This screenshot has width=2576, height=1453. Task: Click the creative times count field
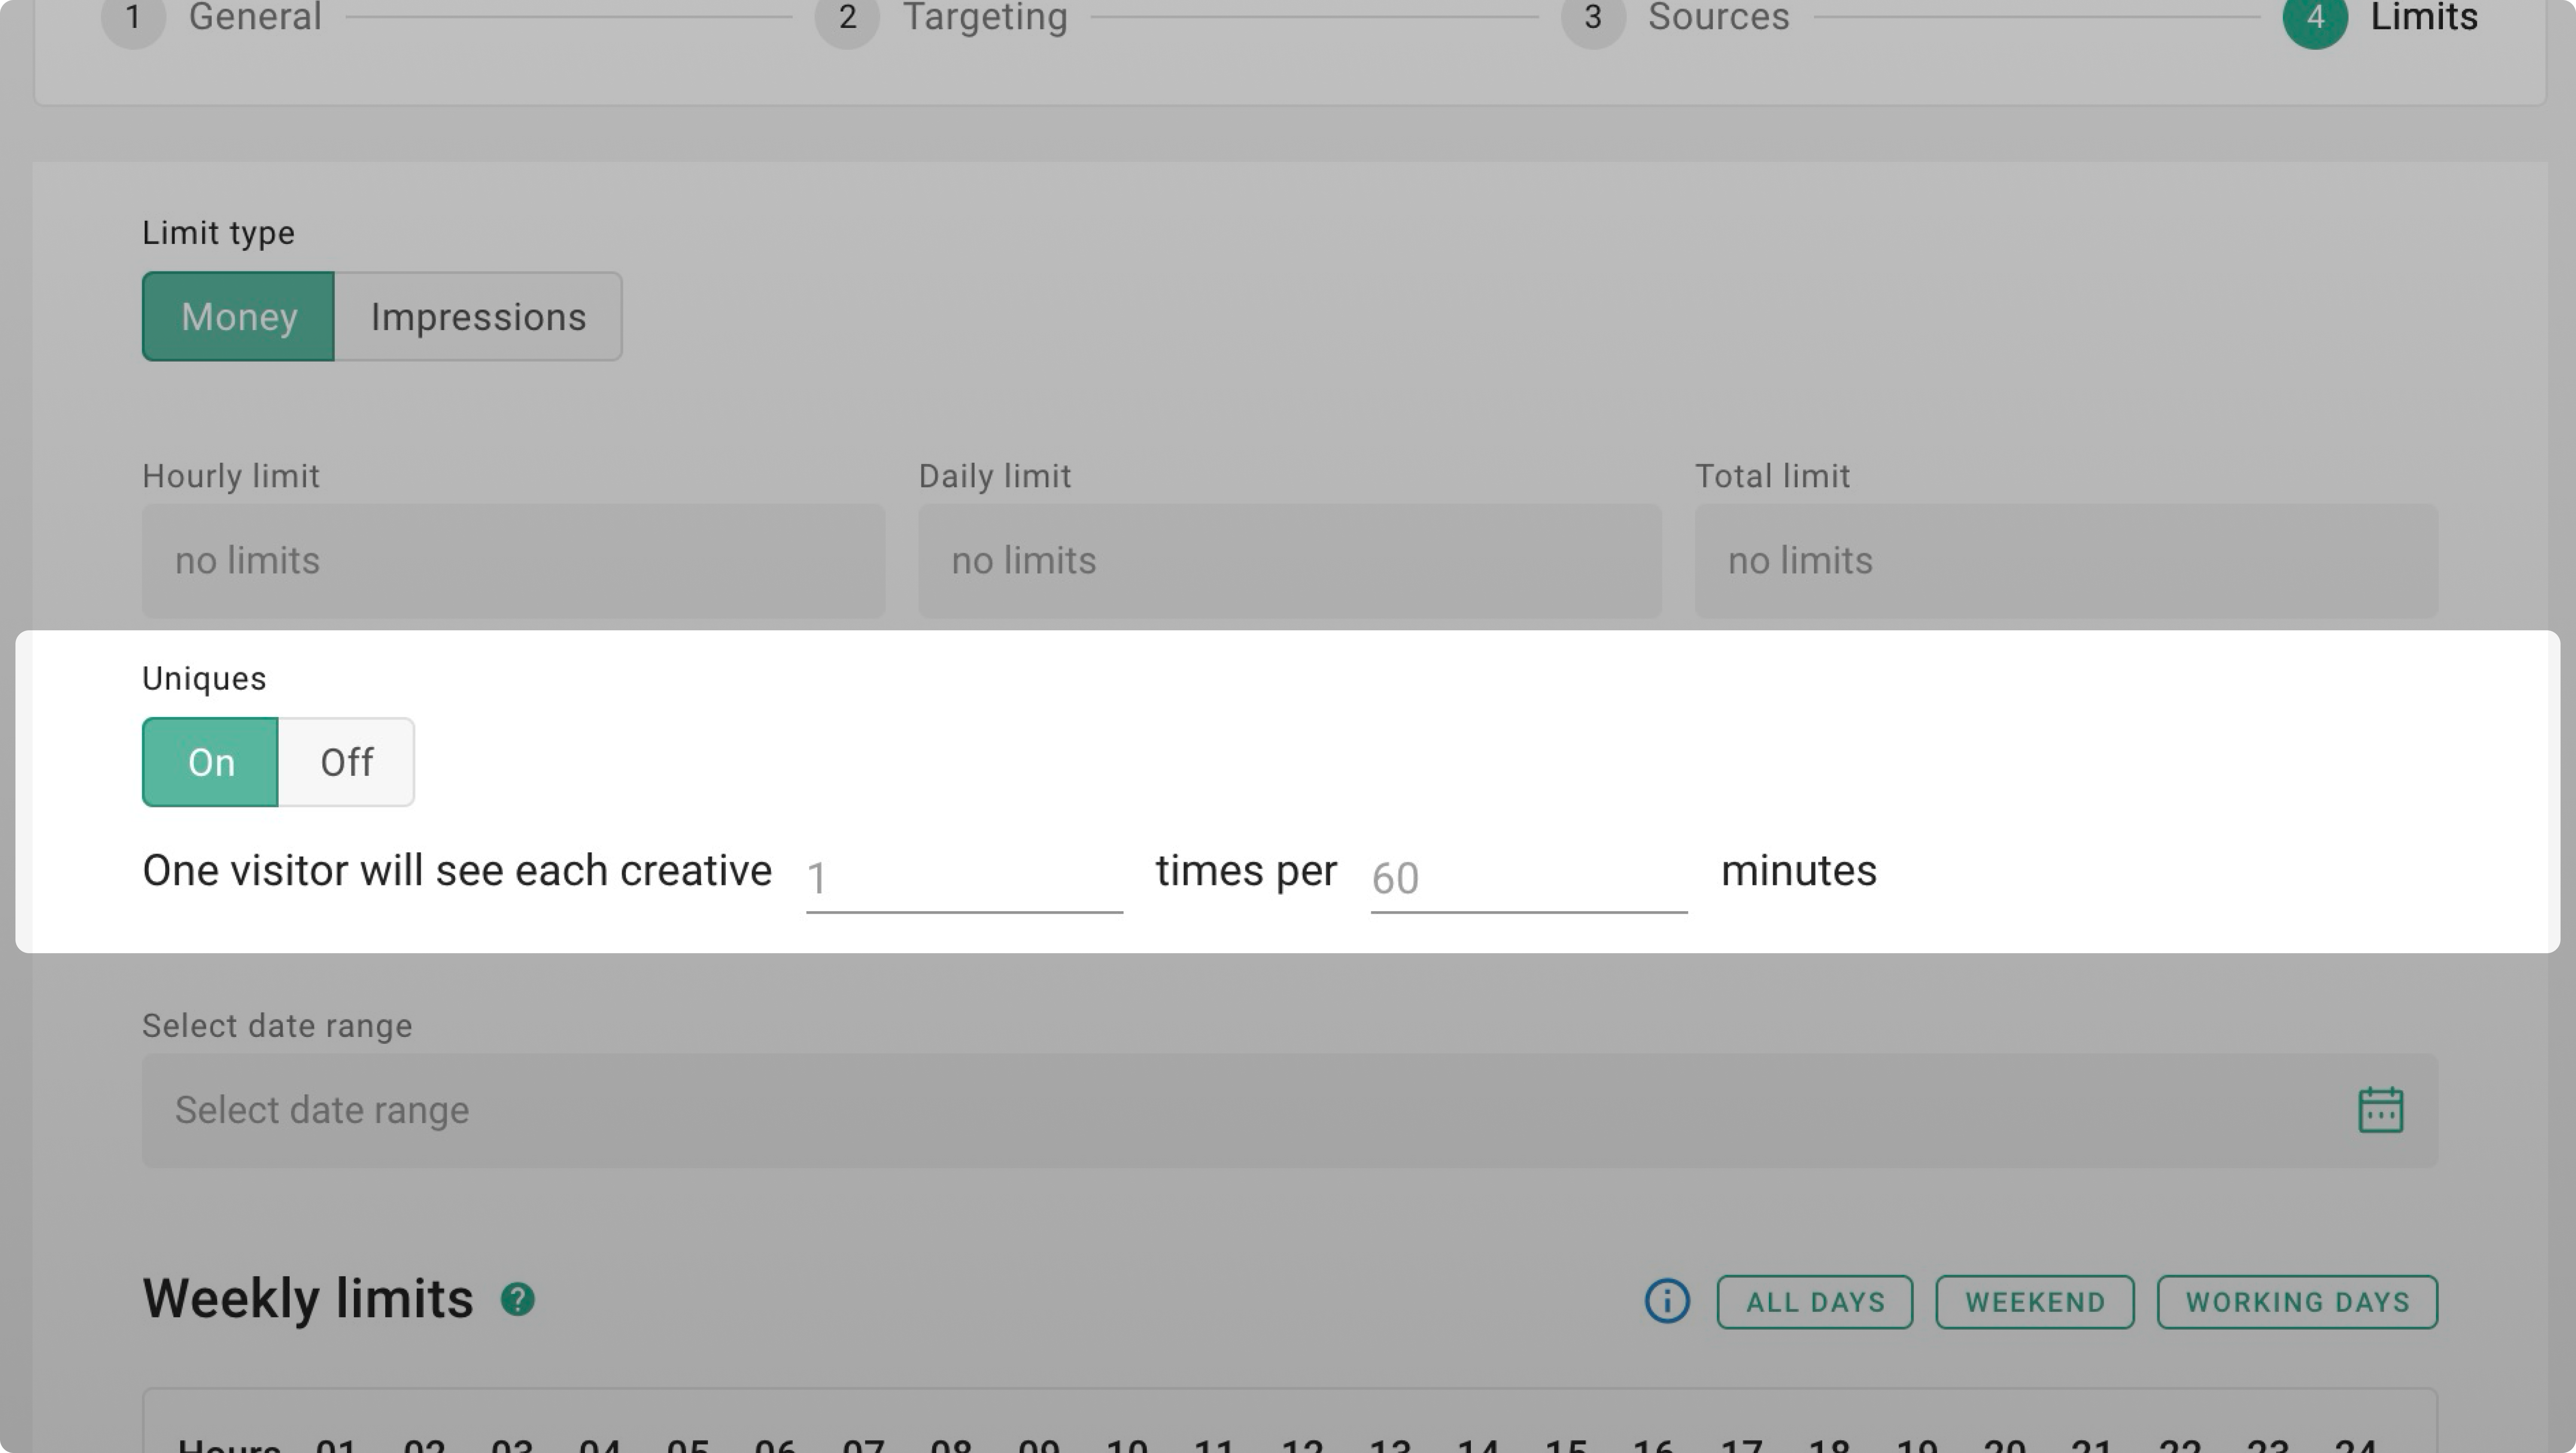point(963,878)
